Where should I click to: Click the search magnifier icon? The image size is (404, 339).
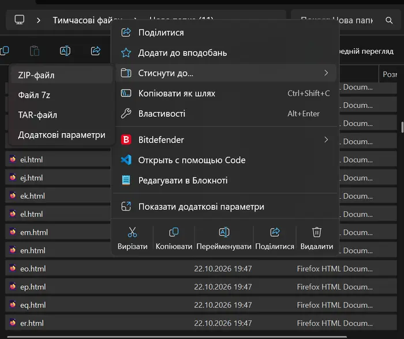(x=389, y=20)
